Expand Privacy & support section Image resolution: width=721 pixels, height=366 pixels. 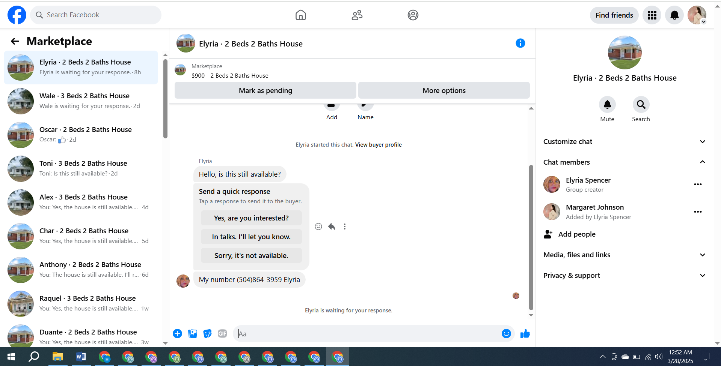point(625,276)
